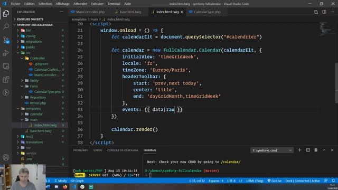Viewport: 338px width, 190px height.
Task: Click the green app icon in taskbar
Action: tap(91, 187)
